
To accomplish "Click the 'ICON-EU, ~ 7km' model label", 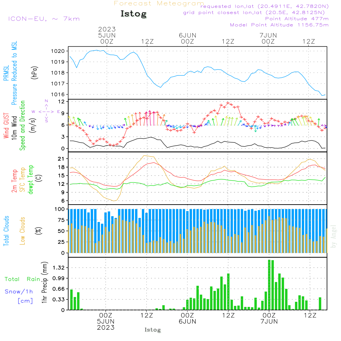I will tap(44, 19).
